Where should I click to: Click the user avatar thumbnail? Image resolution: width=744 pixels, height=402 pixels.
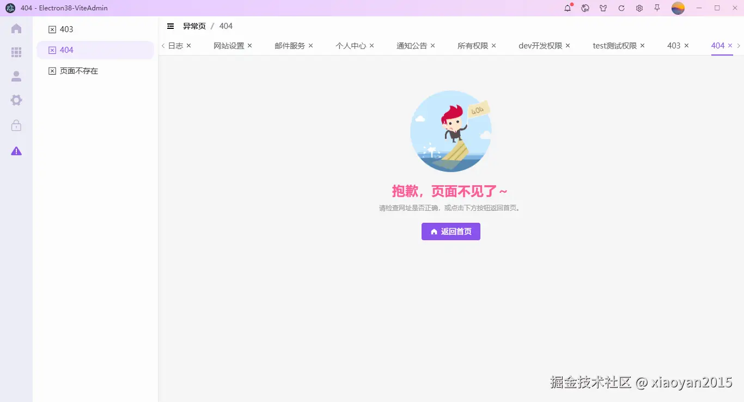[678, 8]
